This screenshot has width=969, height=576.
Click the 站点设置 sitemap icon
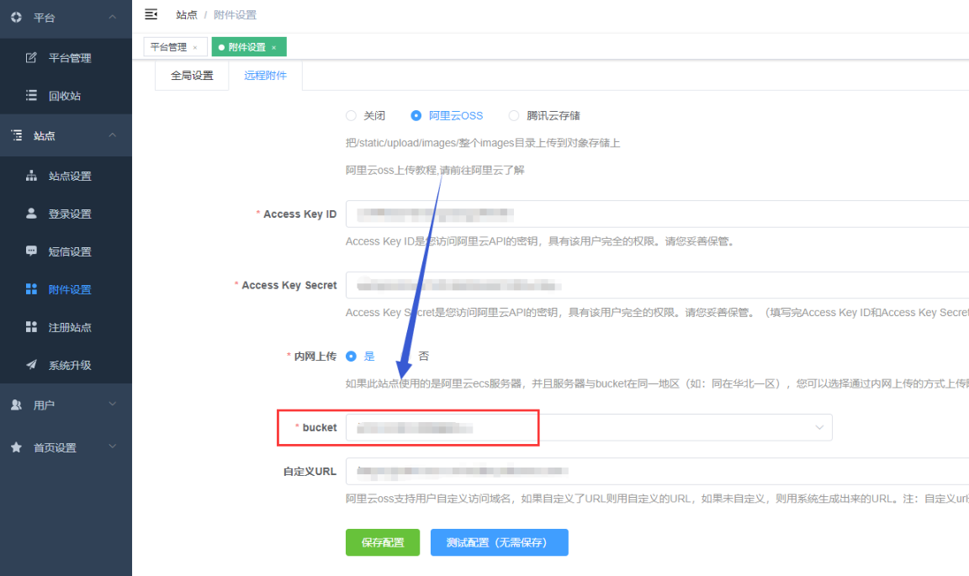[x=32, y=176]
